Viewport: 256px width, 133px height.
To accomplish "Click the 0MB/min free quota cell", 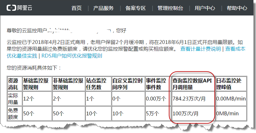I will click(x=231, y=113).
